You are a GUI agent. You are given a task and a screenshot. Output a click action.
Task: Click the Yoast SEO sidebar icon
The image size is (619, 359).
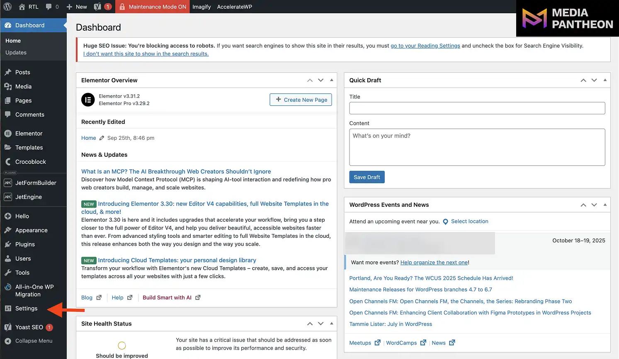pos(8,327)
